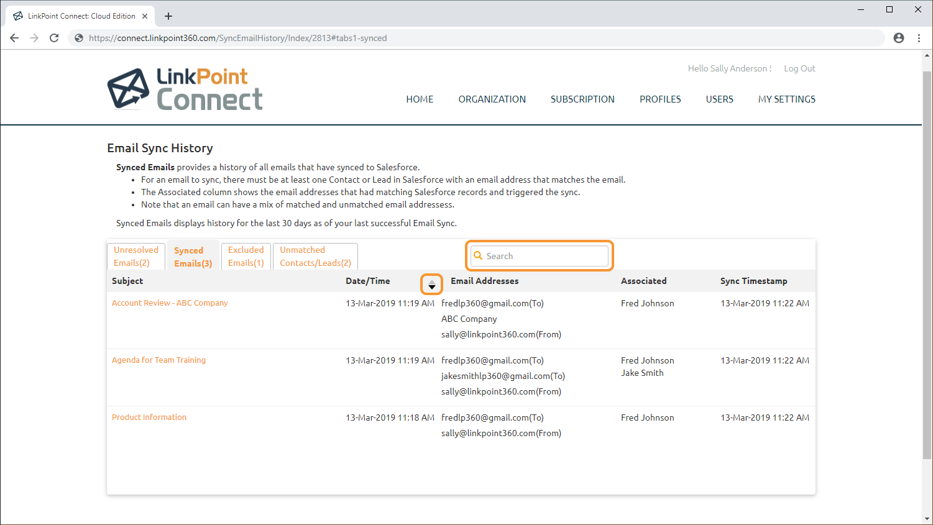Go to HOME menu item

point(420,99)
